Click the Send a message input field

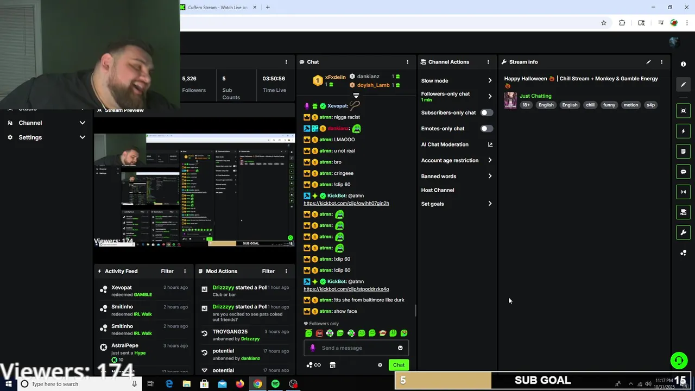pyautogui.click(x=356, y=348)
